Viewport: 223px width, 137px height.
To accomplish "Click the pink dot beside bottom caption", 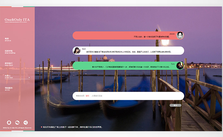I will 42,127.
